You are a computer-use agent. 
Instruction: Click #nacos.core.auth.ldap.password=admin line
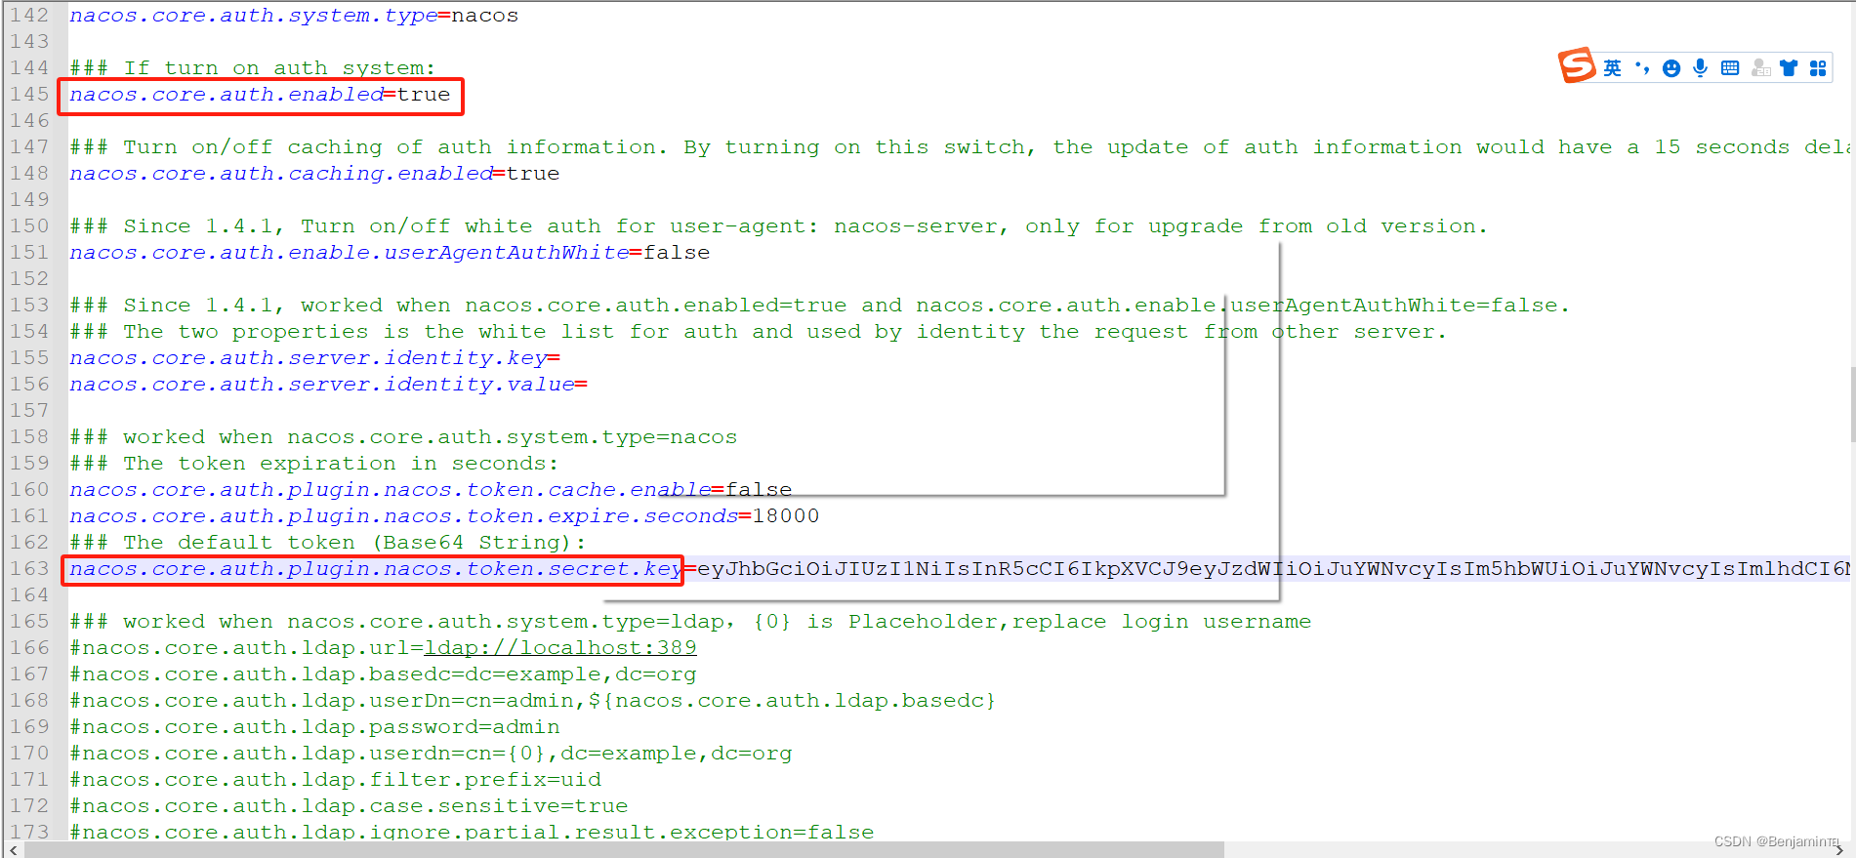(x=314, y=727)
